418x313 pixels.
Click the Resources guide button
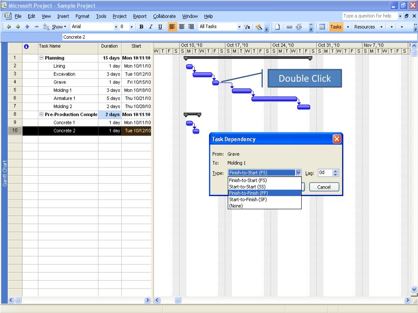pyautogui.click(x=365, y=26)
